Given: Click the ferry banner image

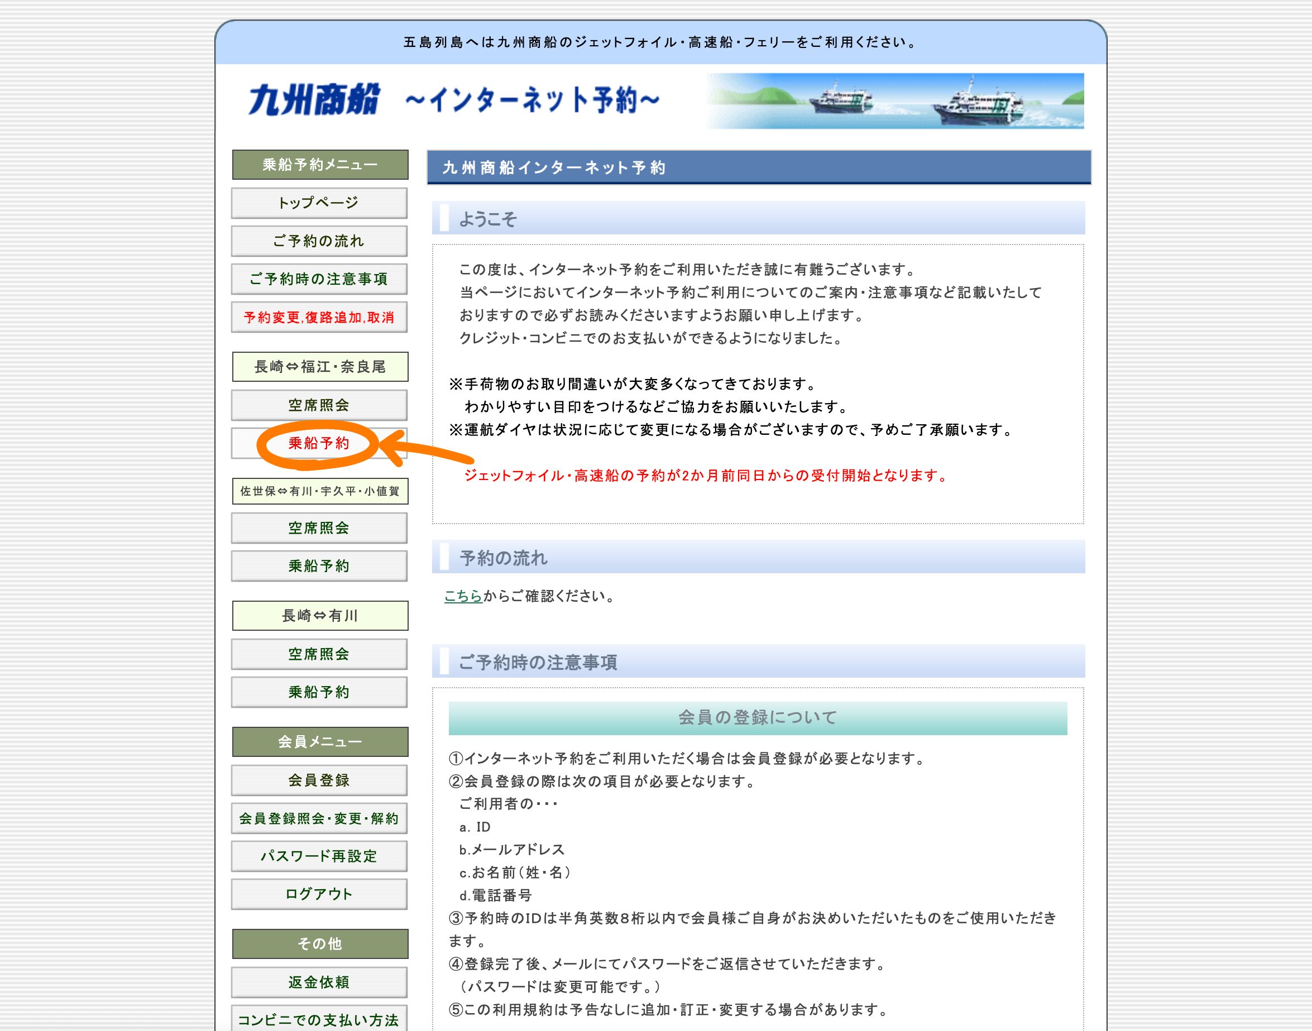Looking at the screenshot, I should 895,101.
